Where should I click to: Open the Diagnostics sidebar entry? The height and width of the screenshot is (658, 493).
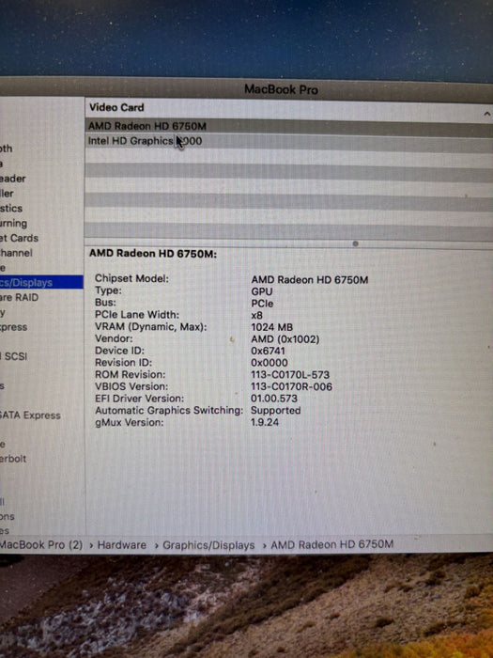pos(11,209)
